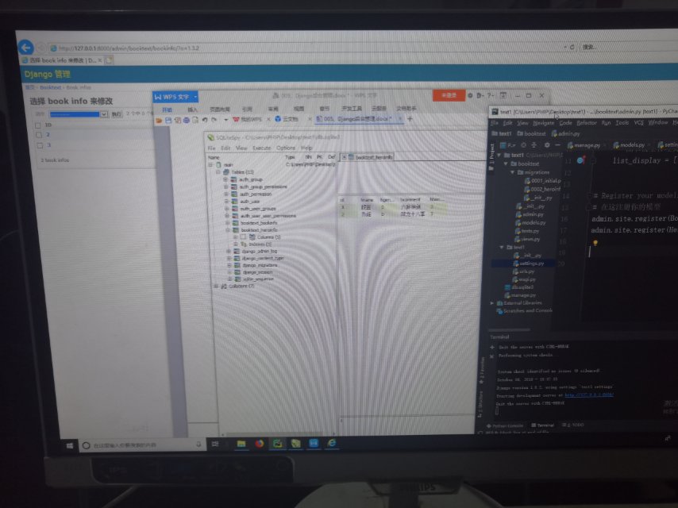Expand External Libraries in PyCharm project tree
678x508 pixels.
pos(492,303)
